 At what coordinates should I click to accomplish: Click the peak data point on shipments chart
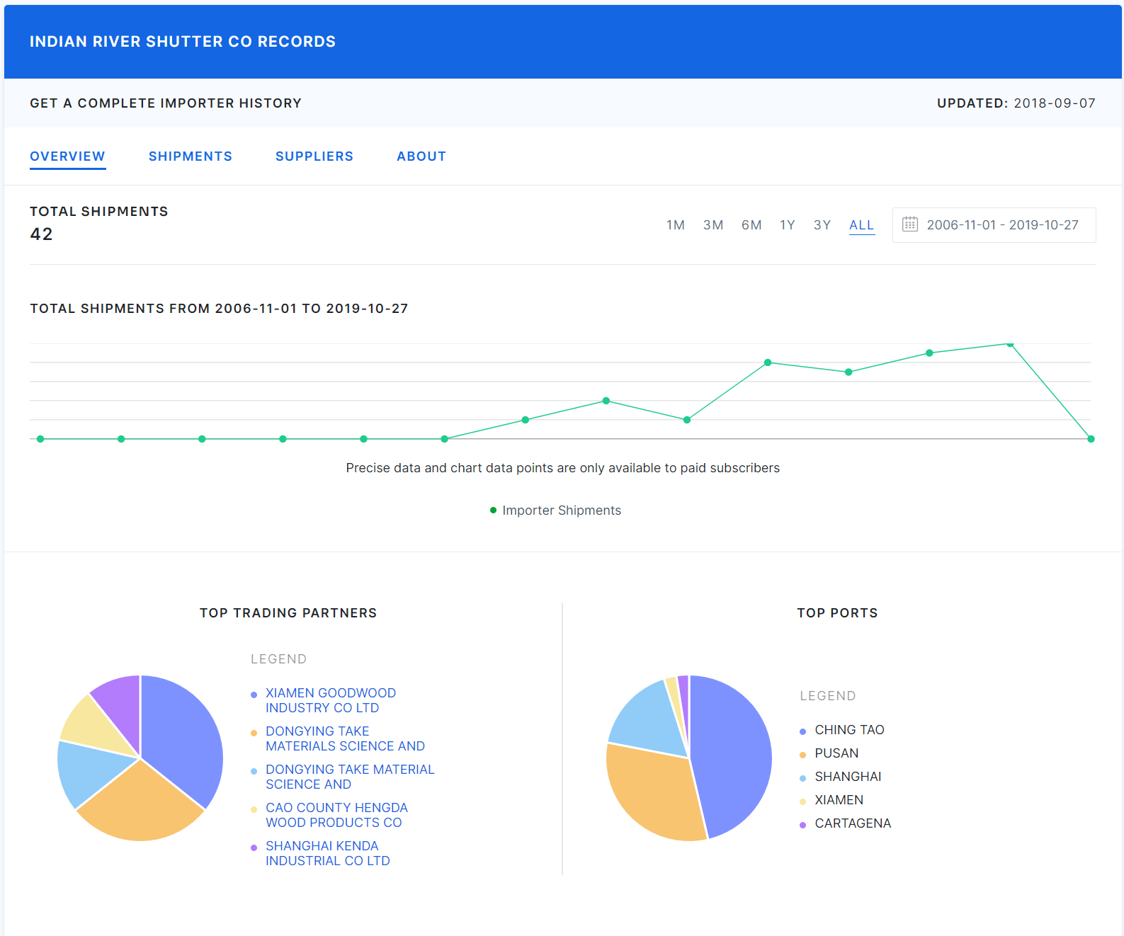click(x=1010, y=344)
